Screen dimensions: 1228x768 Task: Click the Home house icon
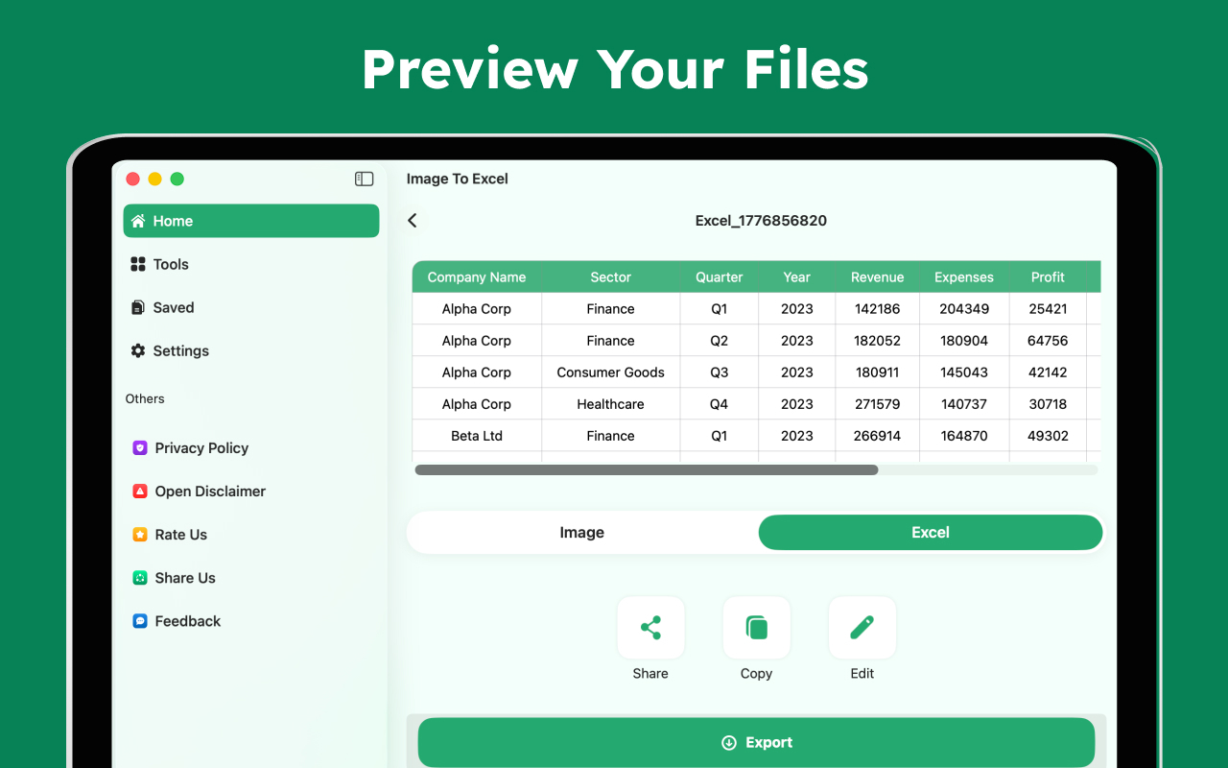[x=138, y=221]
